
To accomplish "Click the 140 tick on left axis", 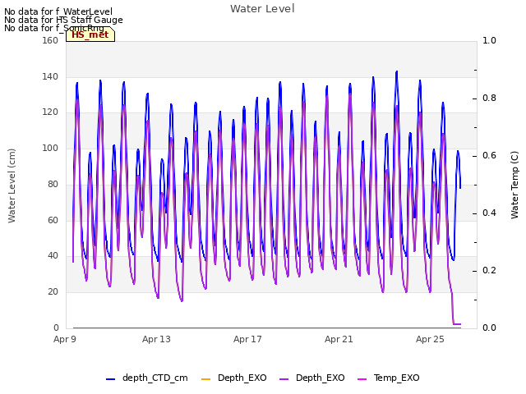I will pos(50,76).
